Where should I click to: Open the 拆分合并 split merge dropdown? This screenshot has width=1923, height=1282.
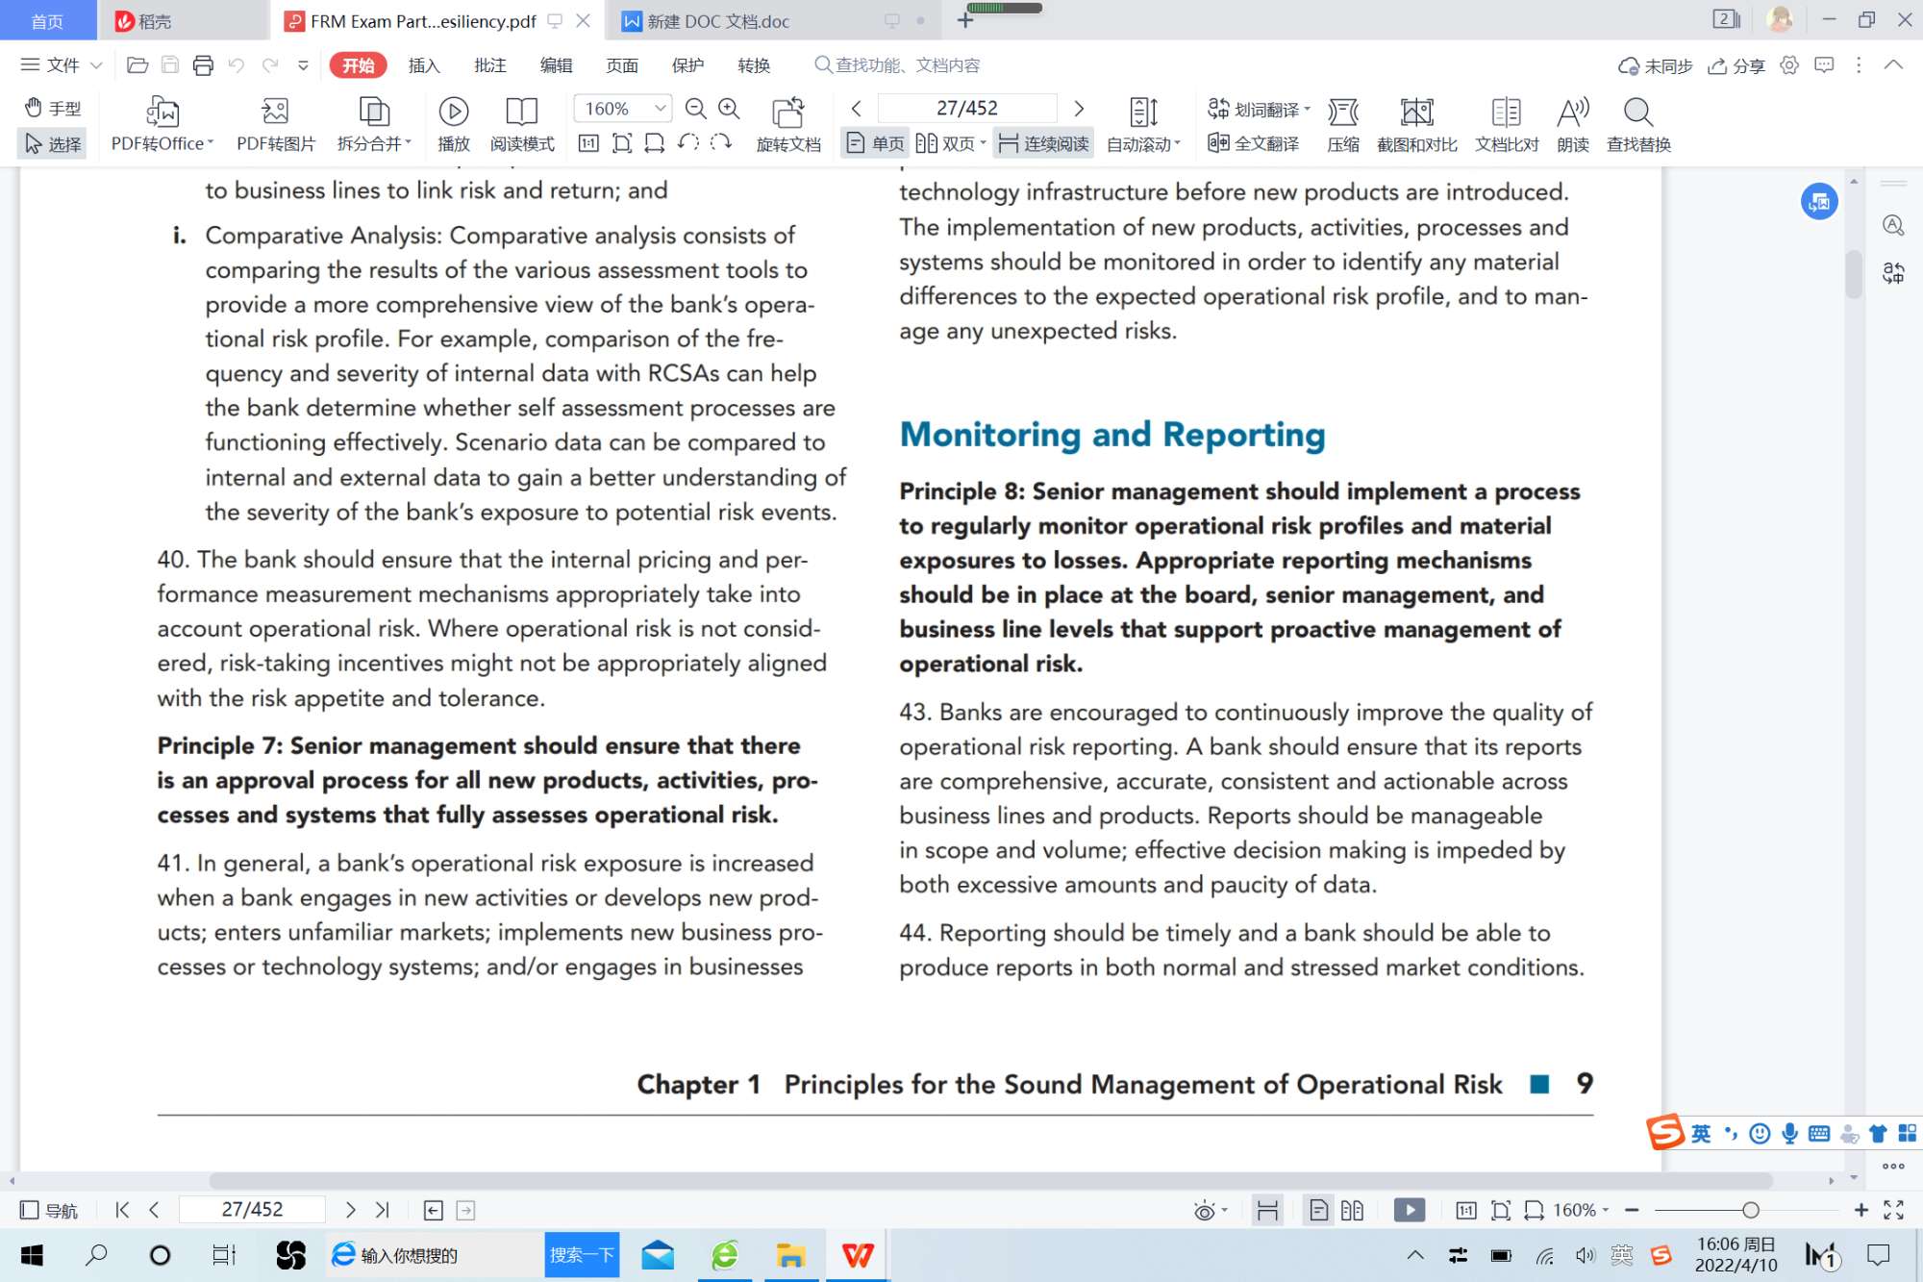[374, 143]
